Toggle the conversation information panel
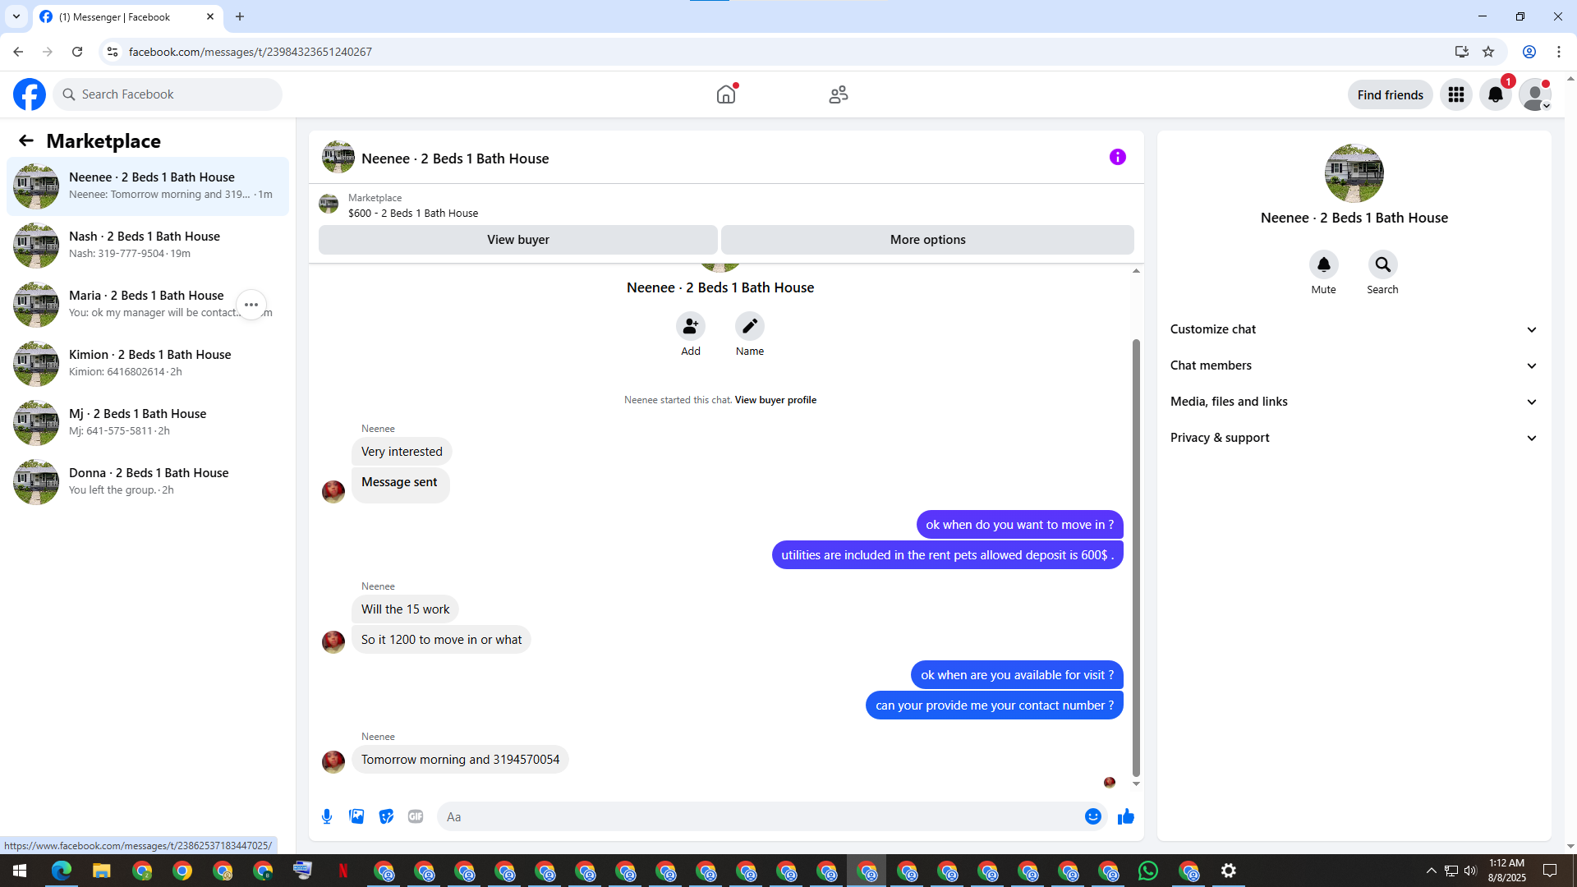This screenshot has height=887, width=1577. point(1117,158)
